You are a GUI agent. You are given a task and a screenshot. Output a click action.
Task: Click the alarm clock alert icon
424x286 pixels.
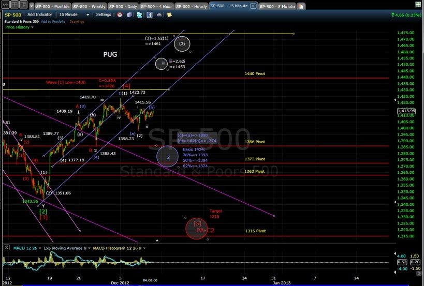coord(120,15)
